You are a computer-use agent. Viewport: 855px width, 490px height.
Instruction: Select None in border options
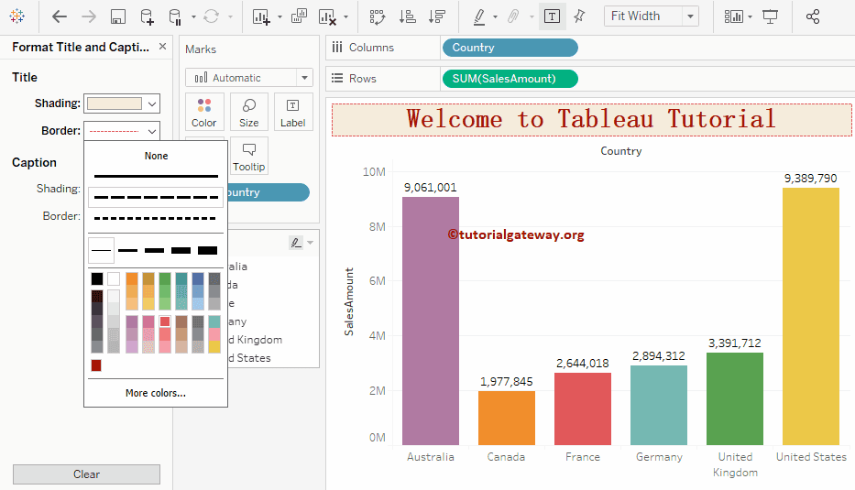[156, 156]
